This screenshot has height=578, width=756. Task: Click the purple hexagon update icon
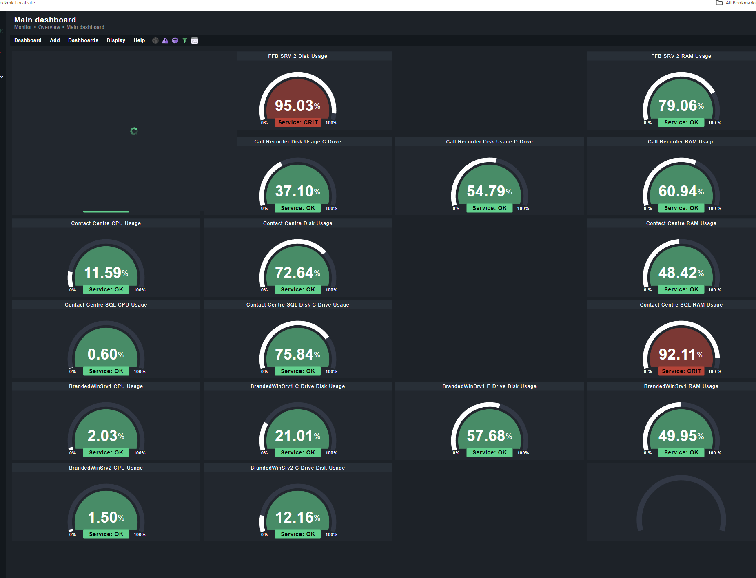pos(175,40)
